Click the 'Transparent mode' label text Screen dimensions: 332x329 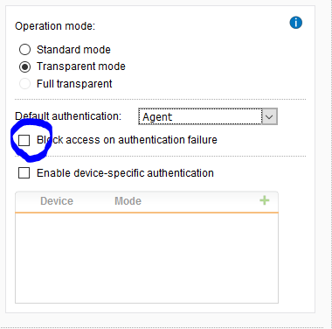tap(81, 66)
